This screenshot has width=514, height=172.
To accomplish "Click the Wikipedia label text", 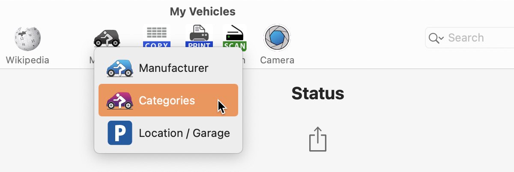I will click(27, 60).
